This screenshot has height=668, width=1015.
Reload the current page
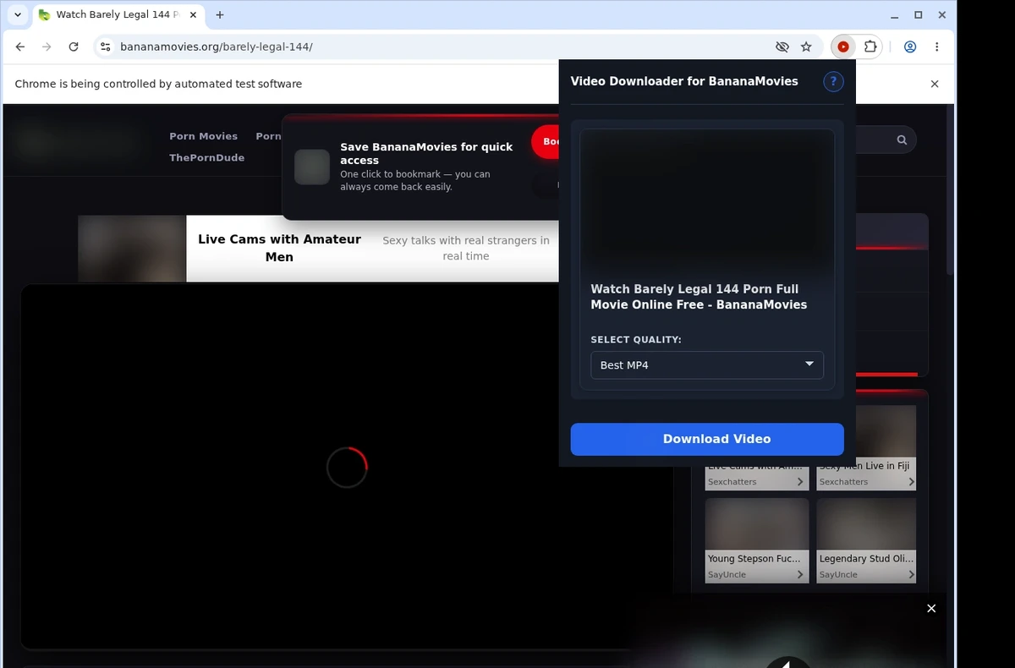(x=74, y=47)
